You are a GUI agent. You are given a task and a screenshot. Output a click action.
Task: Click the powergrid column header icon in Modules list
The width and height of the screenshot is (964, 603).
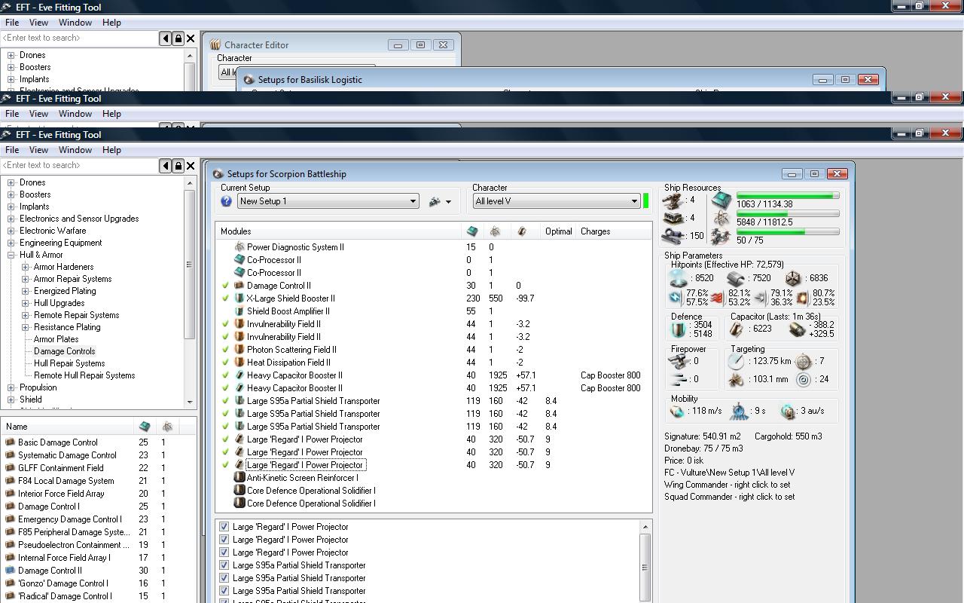(x=496, y=231)
